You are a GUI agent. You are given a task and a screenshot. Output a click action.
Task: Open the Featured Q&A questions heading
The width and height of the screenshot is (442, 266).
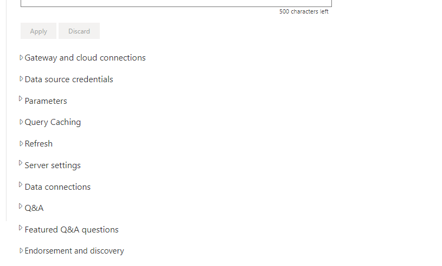pos(72,230)
